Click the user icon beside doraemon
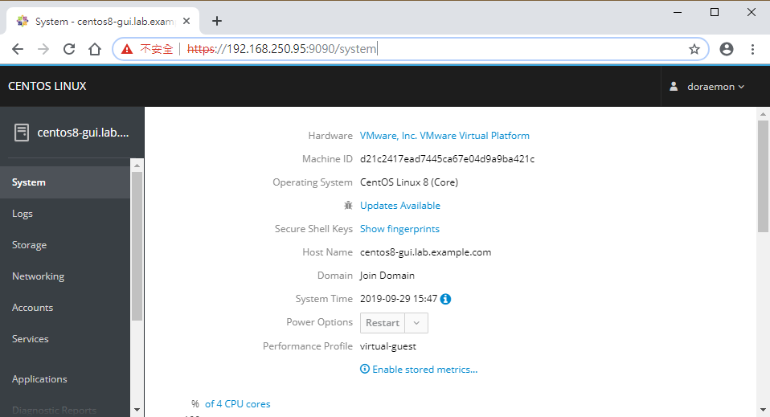 (x=674, y=87)
